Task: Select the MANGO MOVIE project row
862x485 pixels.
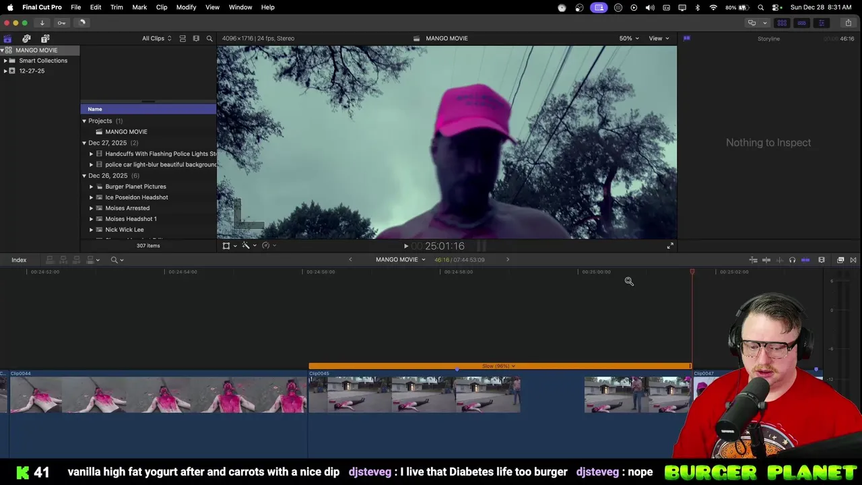Action: point(148,132)
